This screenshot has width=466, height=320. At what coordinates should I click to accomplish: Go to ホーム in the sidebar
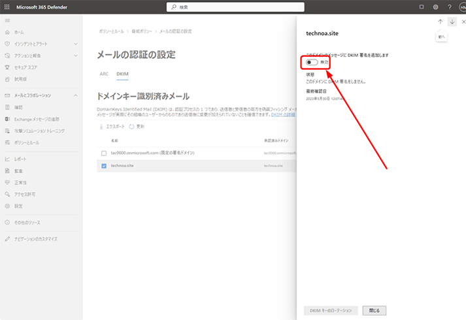click(x=19, y=32)
